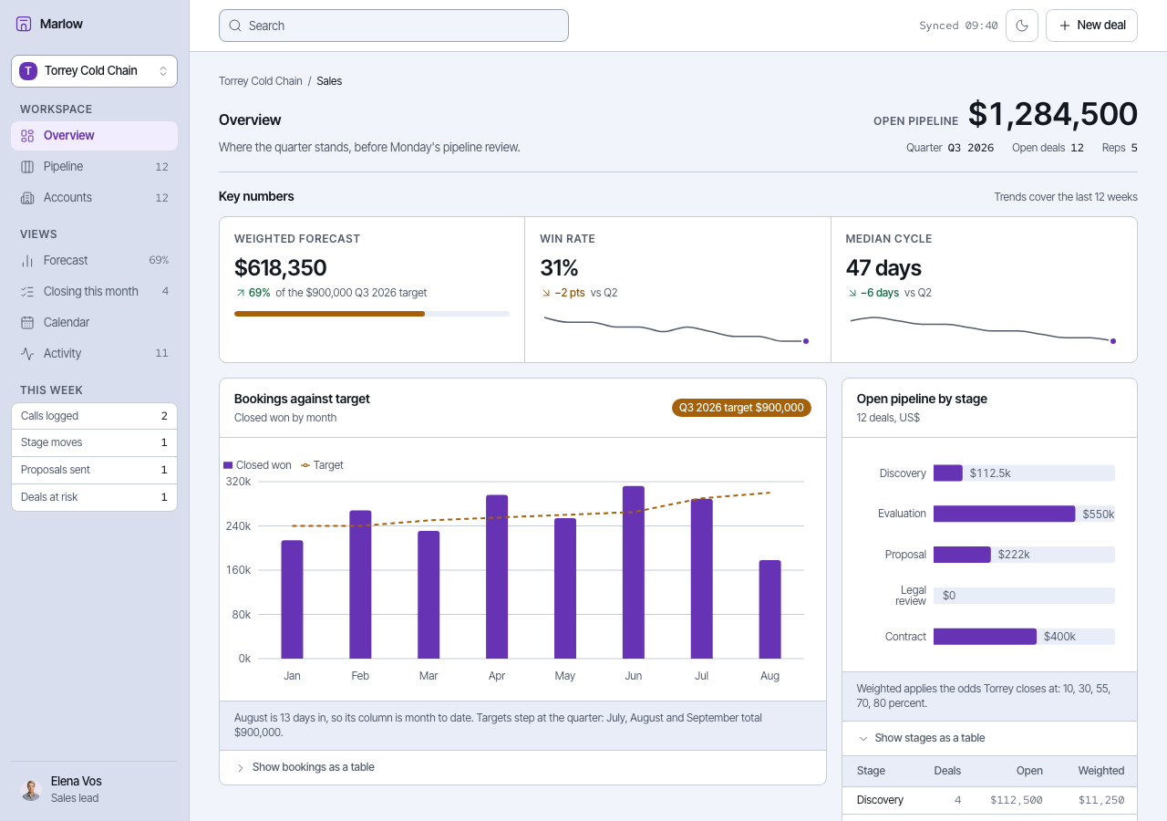The image size is (1167, 821).
Task: Click the weighted forecast progress bar
Action: tap(372, 314)
